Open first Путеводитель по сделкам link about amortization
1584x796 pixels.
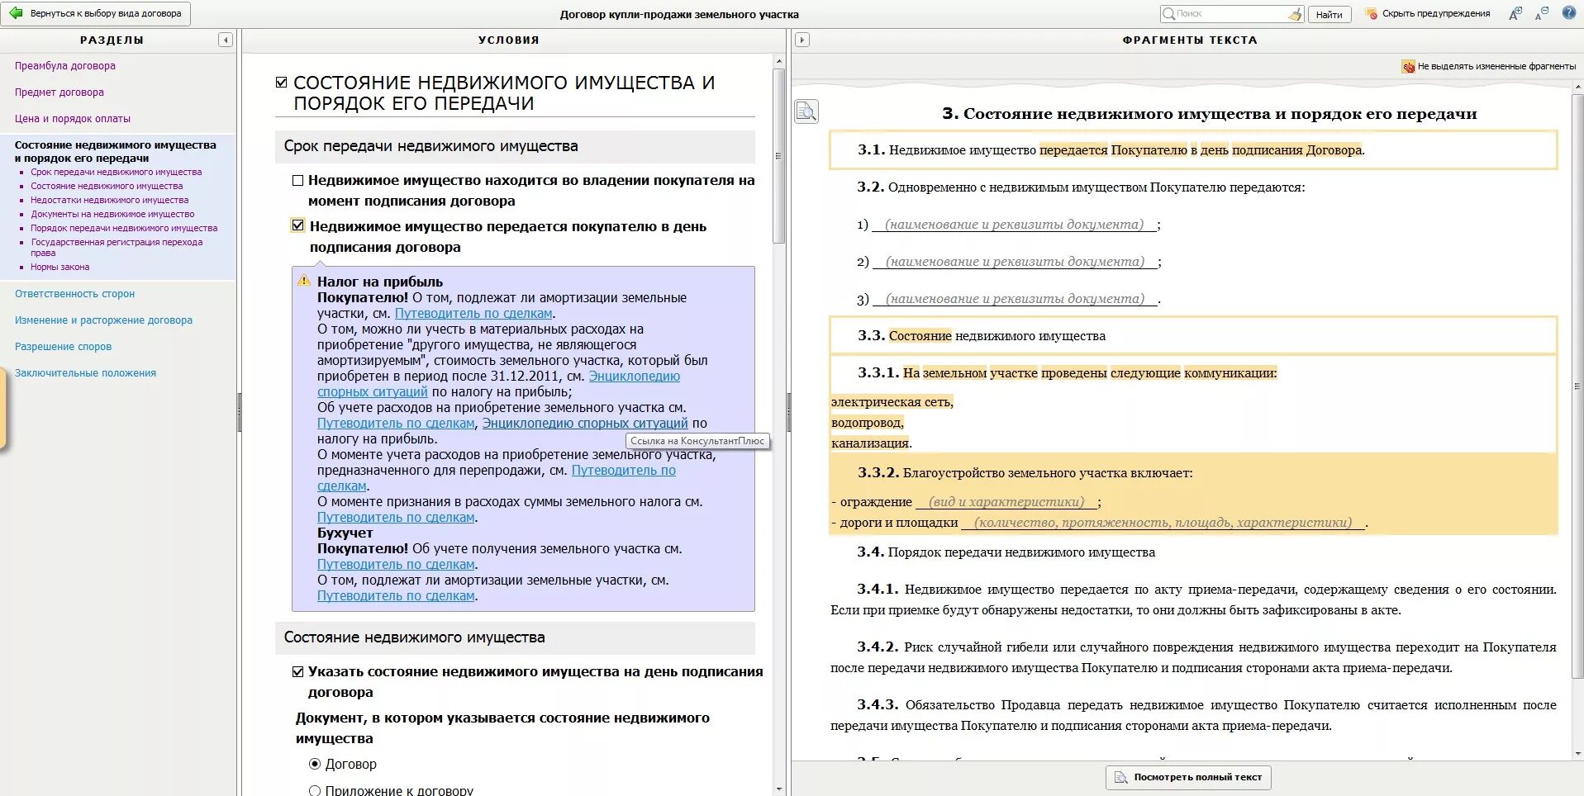tap(473, 314)
